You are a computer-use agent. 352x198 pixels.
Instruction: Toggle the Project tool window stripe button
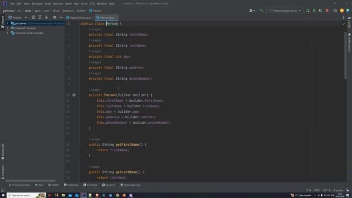[3, 21]
